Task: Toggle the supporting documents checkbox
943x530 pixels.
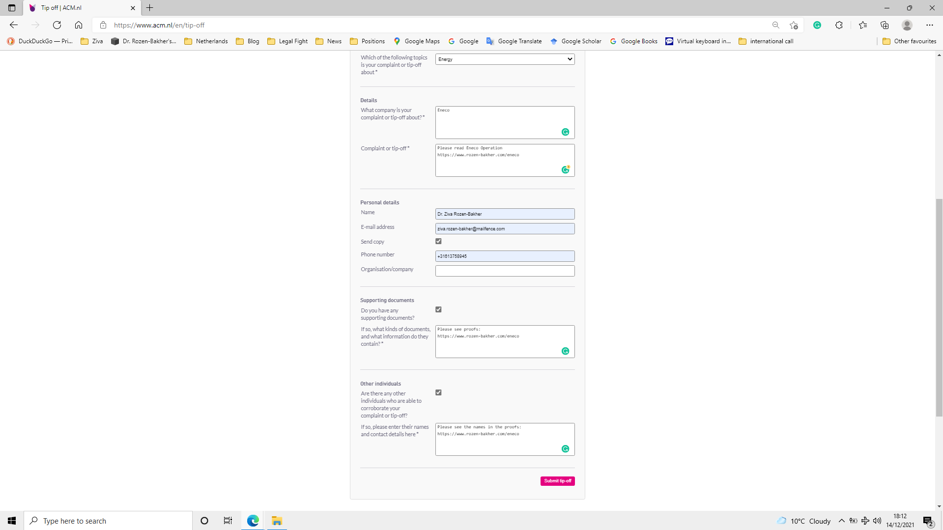Action: pos(438,309)
